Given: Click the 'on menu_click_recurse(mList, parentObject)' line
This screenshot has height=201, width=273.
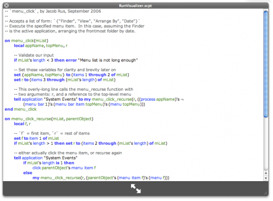Looking at the screenshot, I should [49, 119].
